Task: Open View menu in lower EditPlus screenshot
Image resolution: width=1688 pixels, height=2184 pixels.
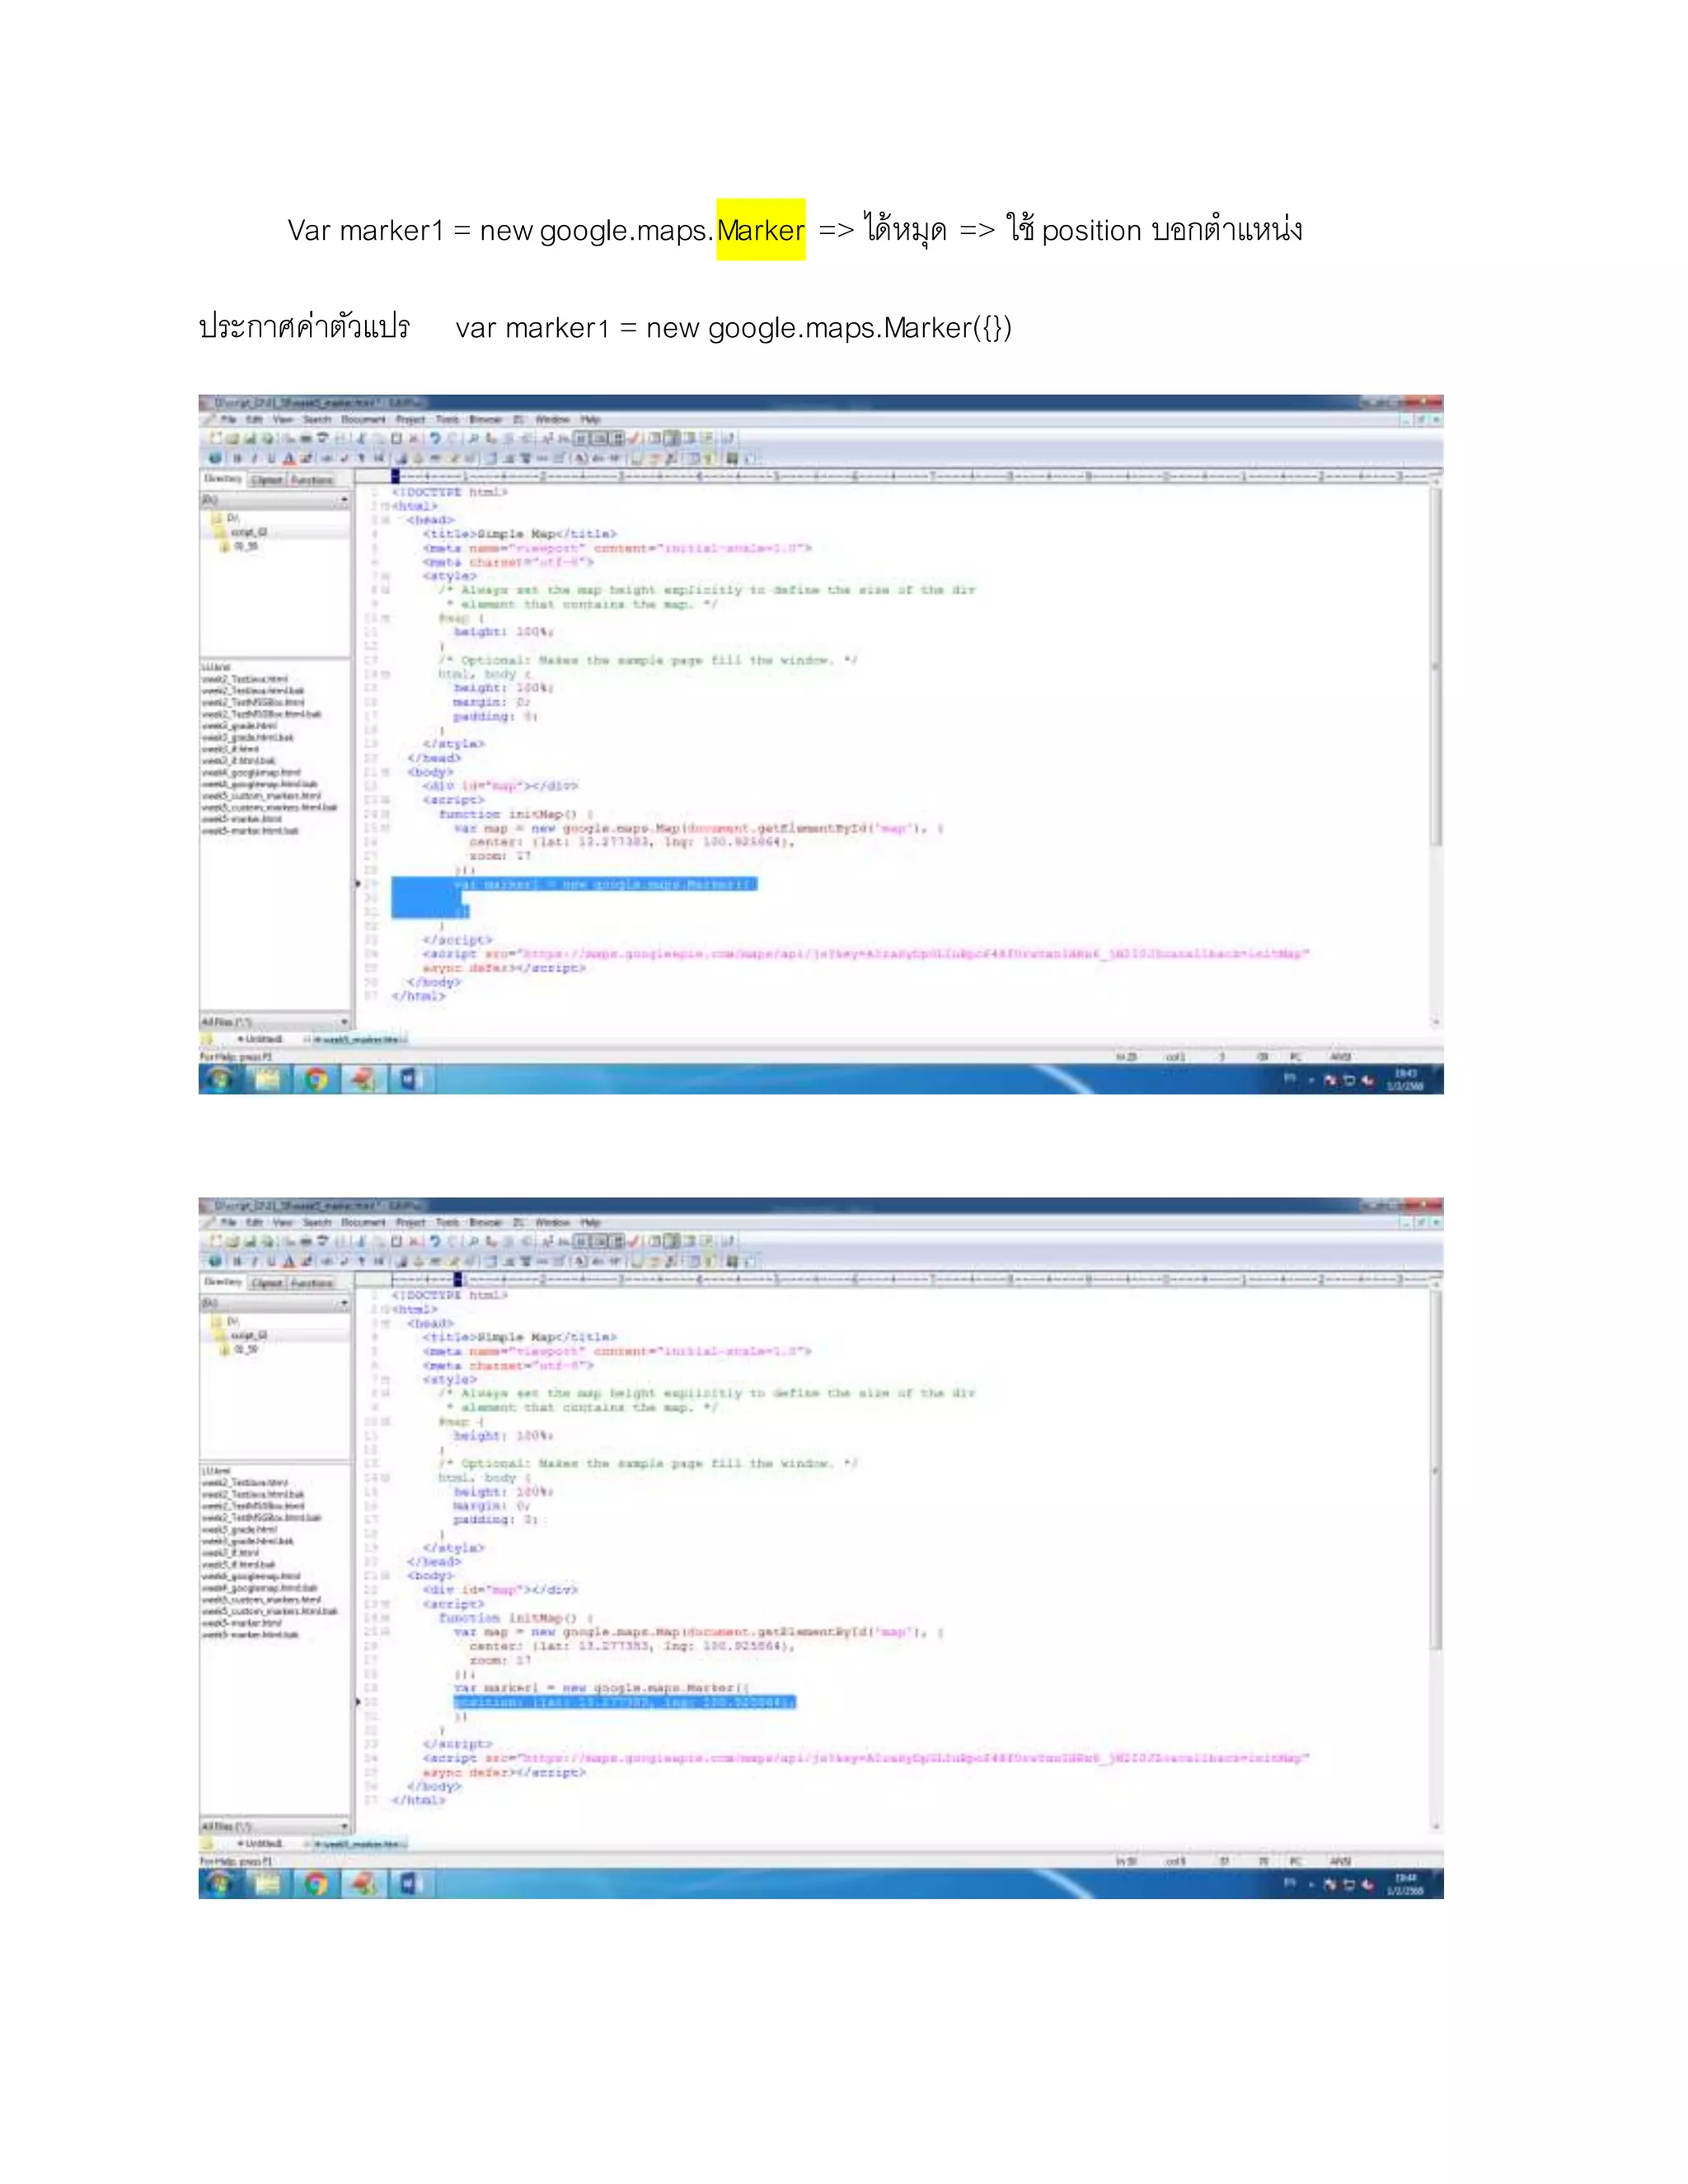Action: [x=283, y=1223]
